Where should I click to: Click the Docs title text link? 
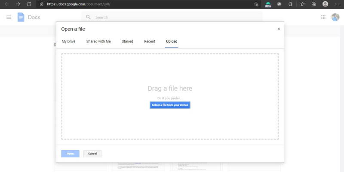tap(34, 17)
